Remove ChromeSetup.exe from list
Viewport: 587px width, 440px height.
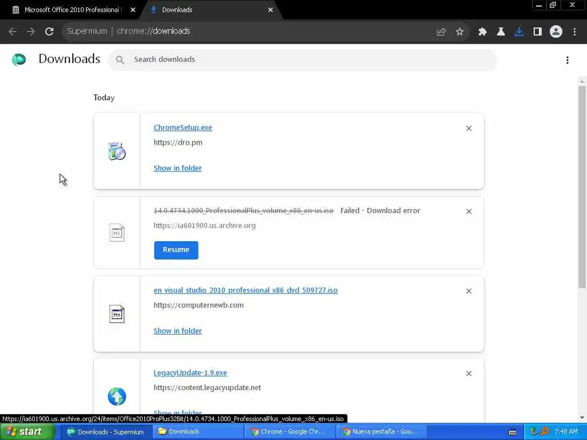coord(469,128)
